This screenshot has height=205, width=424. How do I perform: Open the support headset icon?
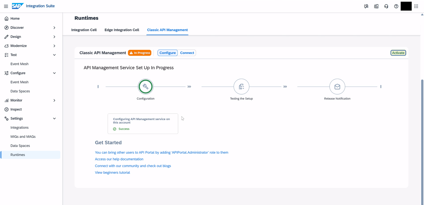pyautogui.click(x=386, y=6)
